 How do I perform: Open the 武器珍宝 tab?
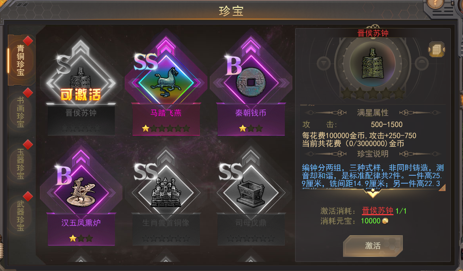[x=21, y=215]
